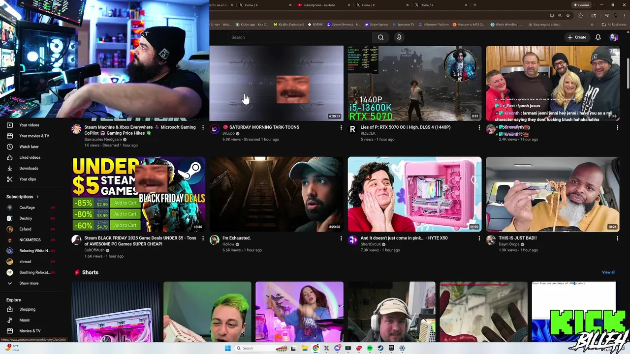Open Gemini in Chrome
The height and width of the screenshot is (354, 630).
click(581, 5)
